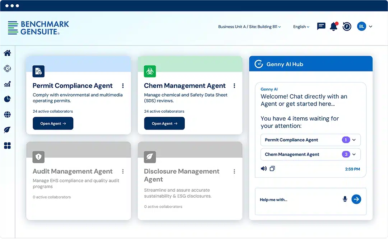The image size is (388, 239).
Task: Click the leaf sustainability sidebar icon
Action: pyautogui.click(x=8, y=130)
